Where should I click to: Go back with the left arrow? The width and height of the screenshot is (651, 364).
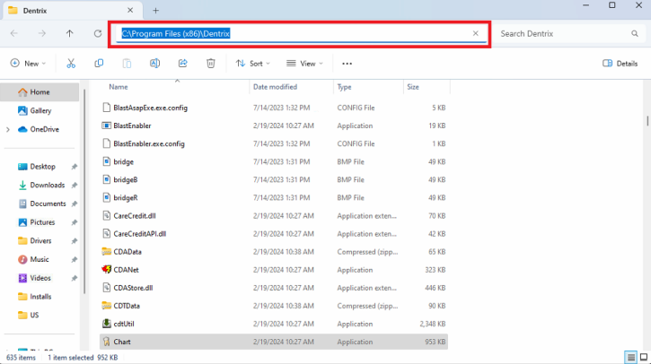[x=14, y=33]
